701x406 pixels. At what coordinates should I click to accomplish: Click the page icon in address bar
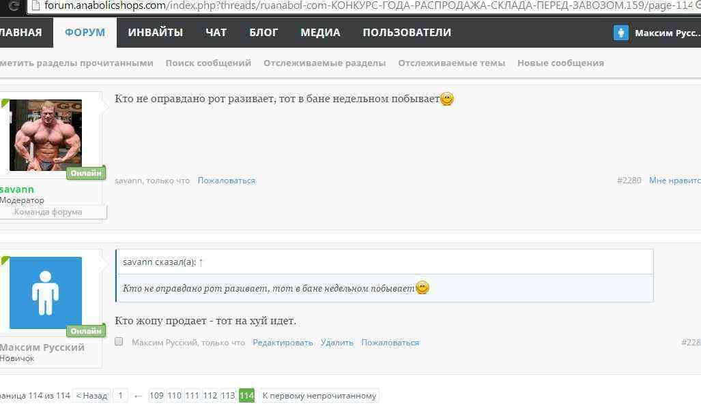click(36, 5)
